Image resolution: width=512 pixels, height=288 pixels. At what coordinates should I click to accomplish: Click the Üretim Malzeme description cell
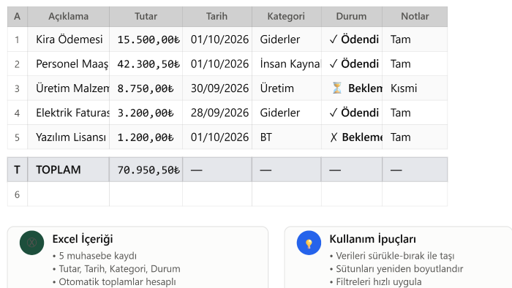pyautogui.click(x=68, y=88)
